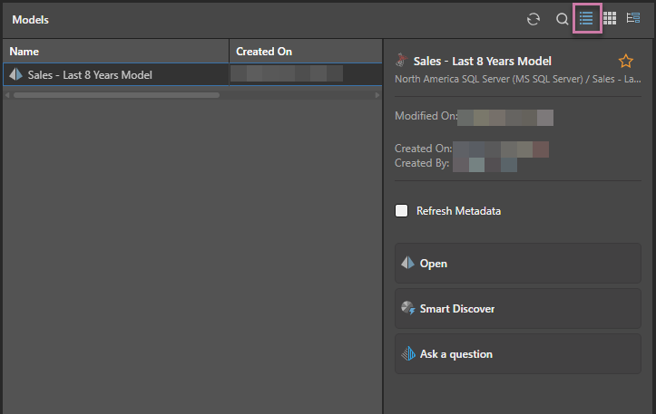656x414 pixels.
Task: Refresh the Models list
Action: 534,19
